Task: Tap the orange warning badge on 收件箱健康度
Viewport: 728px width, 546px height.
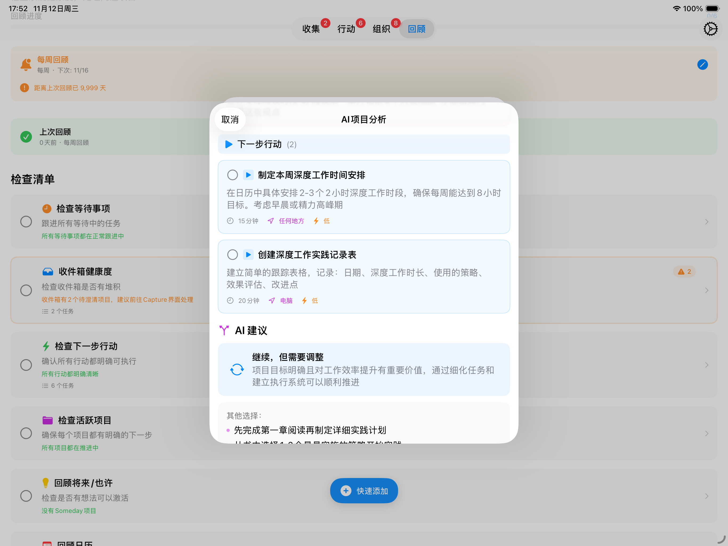Action: click(x=684, y=271)
